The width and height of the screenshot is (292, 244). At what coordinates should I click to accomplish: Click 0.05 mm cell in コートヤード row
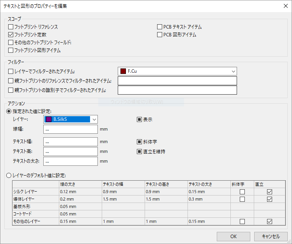[80, 214]
